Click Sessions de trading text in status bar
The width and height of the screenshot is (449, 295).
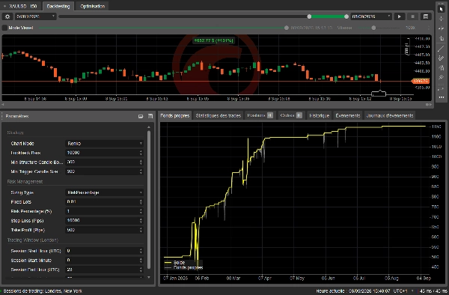tap(43, 291)
